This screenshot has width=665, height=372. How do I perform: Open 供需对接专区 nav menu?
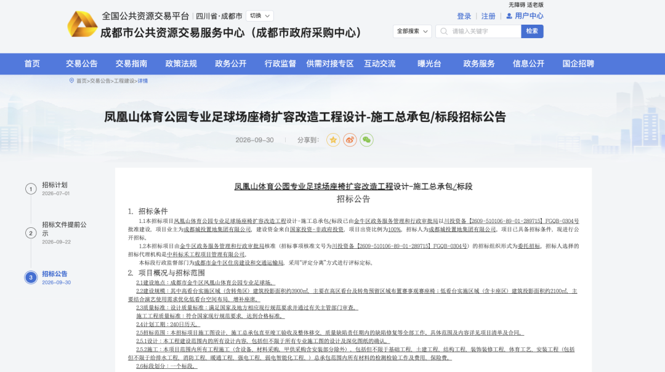(330, 63)
